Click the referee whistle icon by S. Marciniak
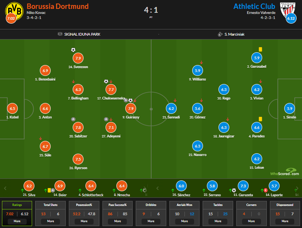Image resolution: width=302 pixels, height=228 pixels. (x=220, y=34)
